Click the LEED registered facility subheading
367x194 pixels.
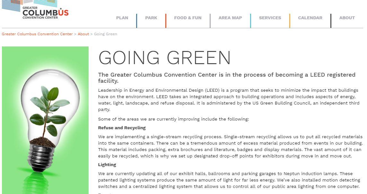(x=227, y=78)
